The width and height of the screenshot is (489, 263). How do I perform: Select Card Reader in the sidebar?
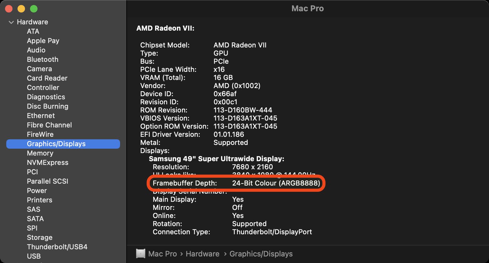click(x=47, y=78)
